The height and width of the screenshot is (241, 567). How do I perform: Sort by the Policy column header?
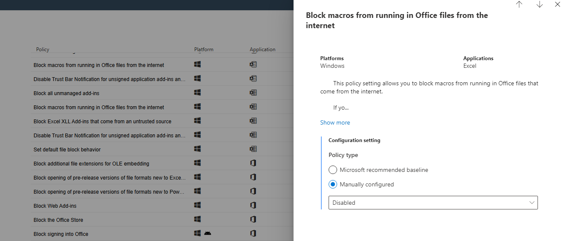pyautogui.click(x=43, y=49)
